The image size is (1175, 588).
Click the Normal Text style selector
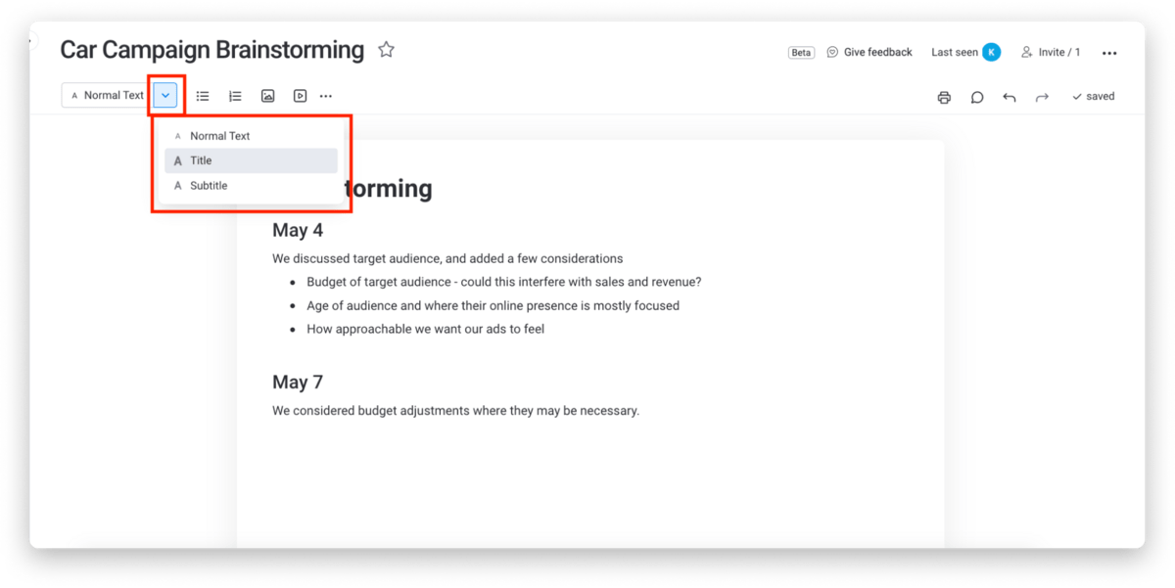108,96
